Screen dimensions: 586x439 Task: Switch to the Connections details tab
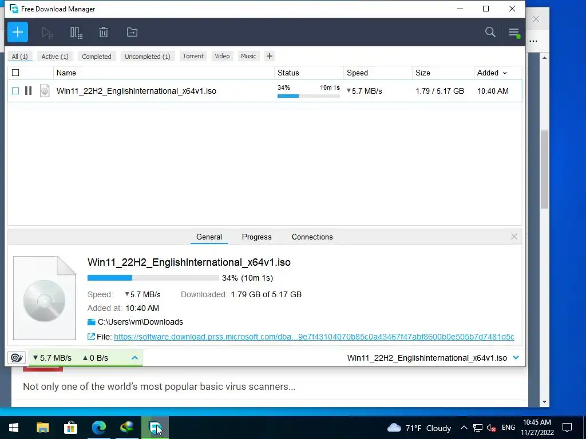(312, 237)
